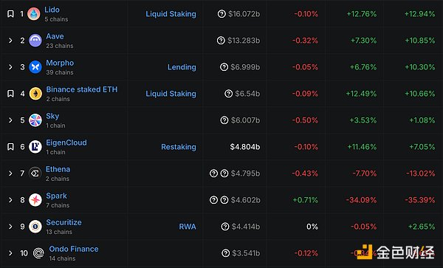Click the Morpho butterfly logo icon
This screenshot has height=268, width=443.
[35, 67]
